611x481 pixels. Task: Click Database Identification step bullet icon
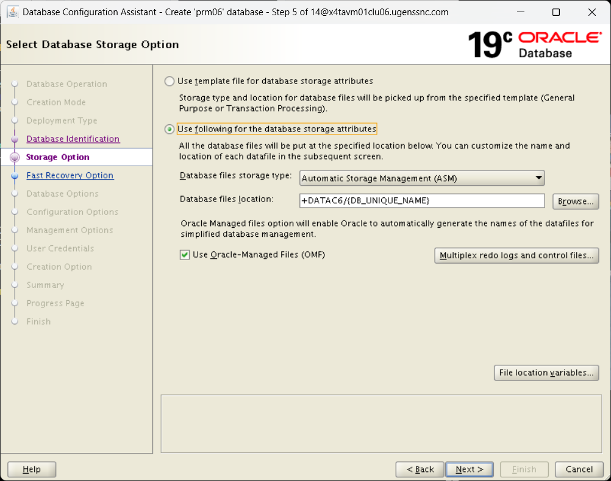[x=15, y=139]
